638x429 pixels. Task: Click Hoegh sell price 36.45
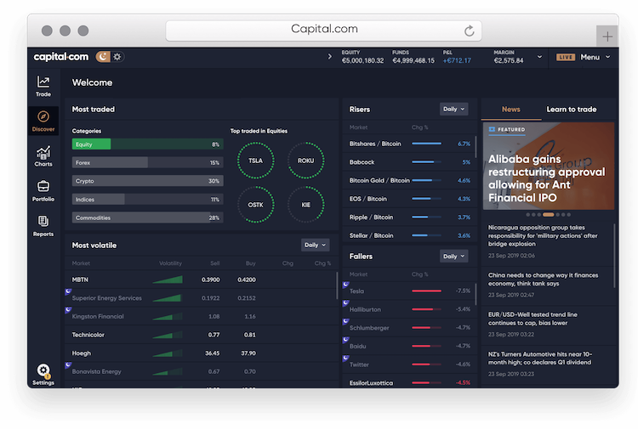tap(212, 353)
